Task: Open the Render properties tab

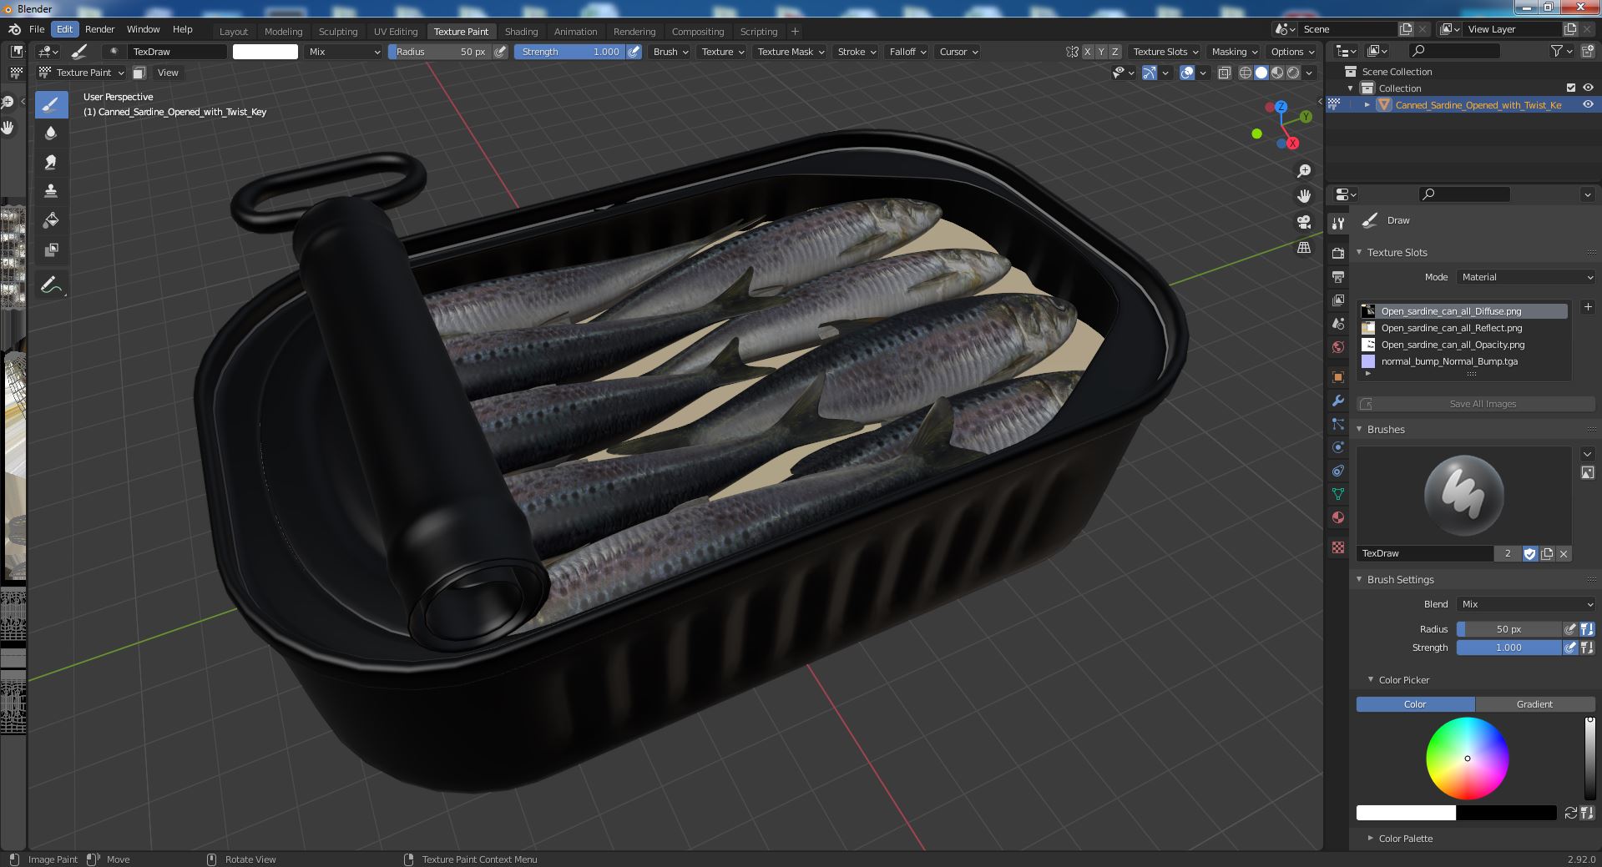Action: click(1338, 253)
